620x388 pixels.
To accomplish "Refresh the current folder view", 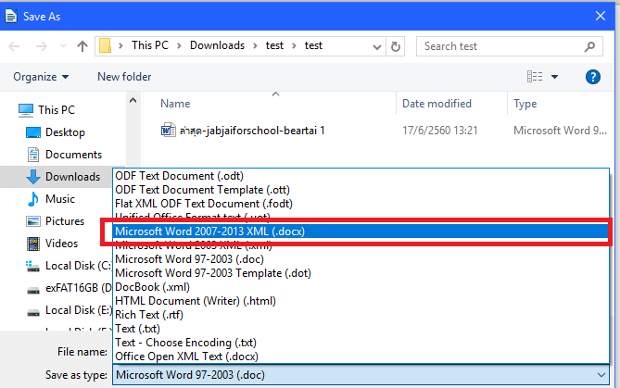I will click(x=395, y=46).
